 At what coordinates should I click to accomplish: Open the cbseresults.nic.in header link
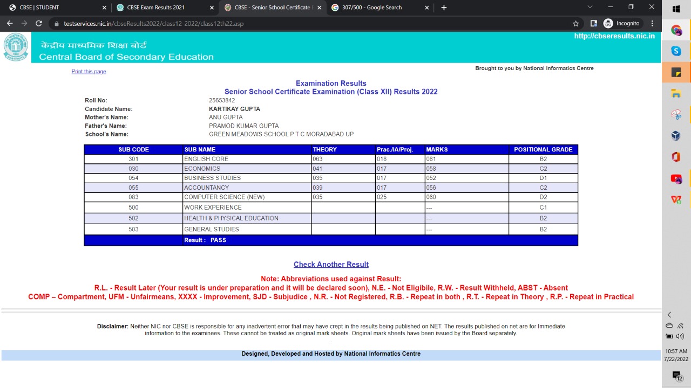[614, 36]
